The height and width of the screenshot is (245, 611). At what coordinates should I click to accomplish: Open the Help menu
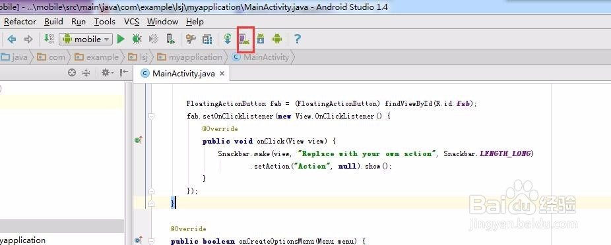coord(195,22)
